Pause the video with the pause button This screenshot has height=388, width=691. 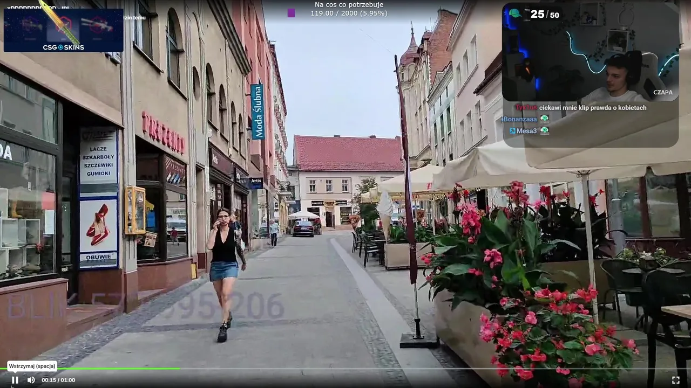click(x=15, y=380)
